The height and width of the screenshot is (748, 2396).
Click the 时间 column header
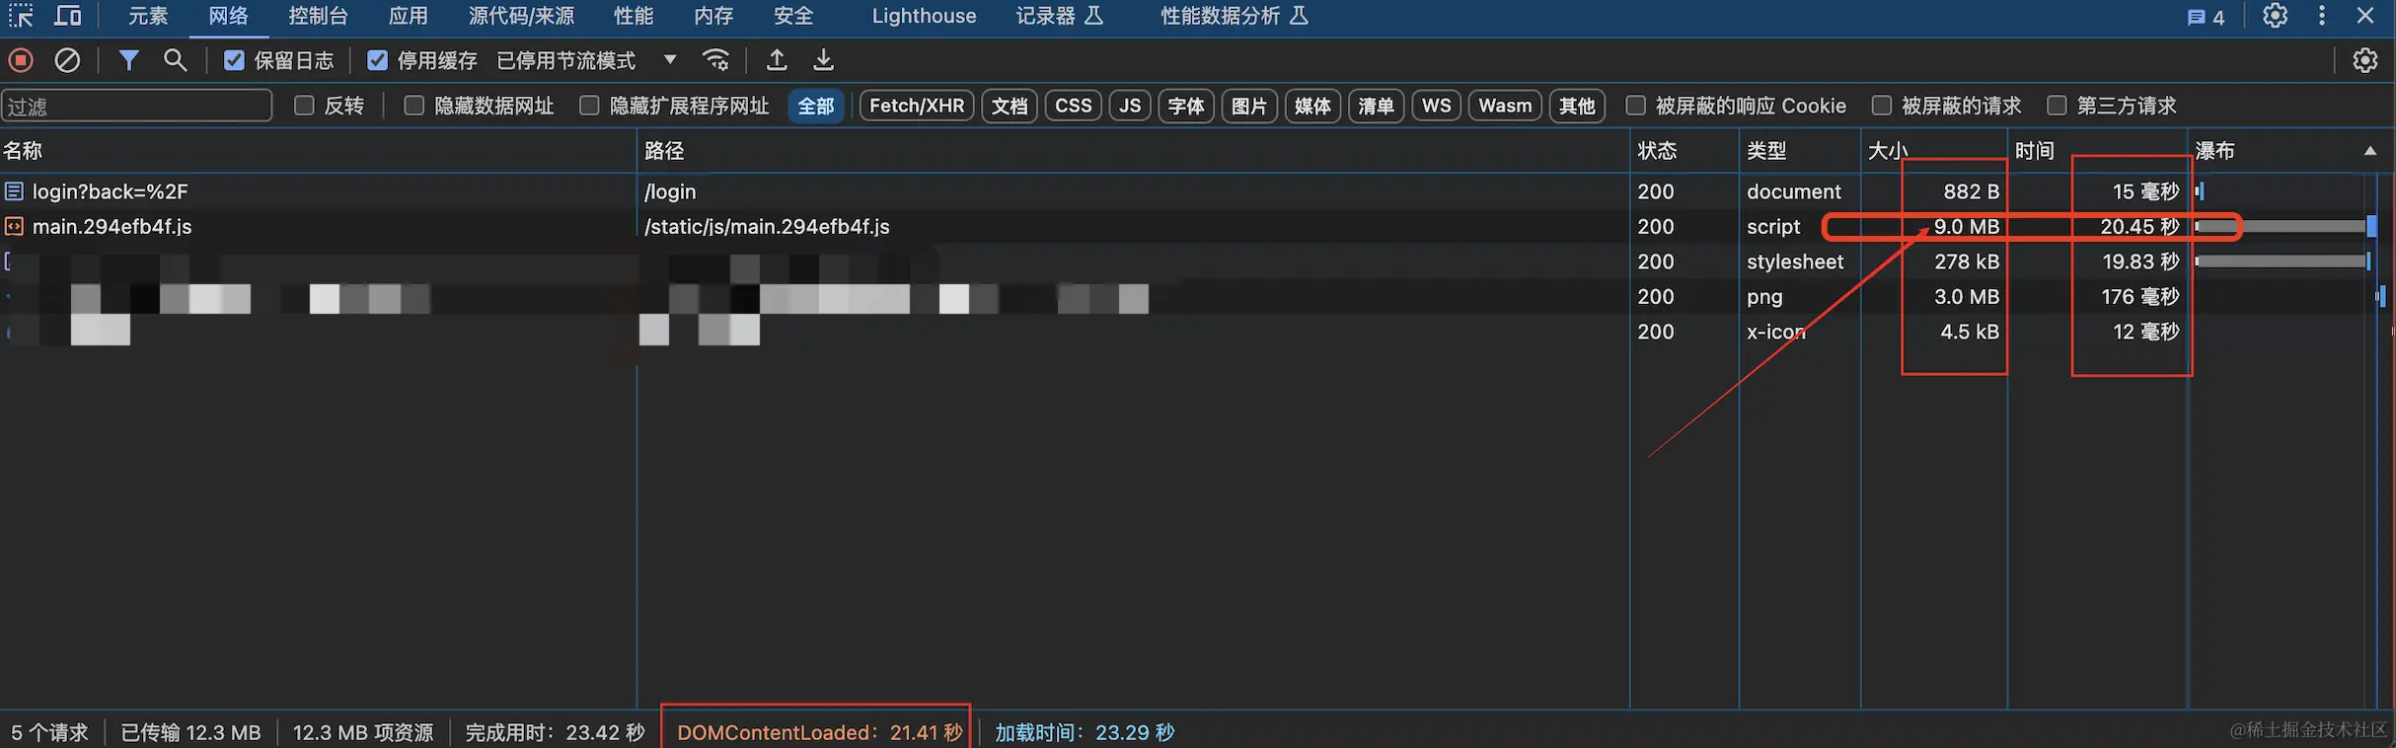[2097, 151]
